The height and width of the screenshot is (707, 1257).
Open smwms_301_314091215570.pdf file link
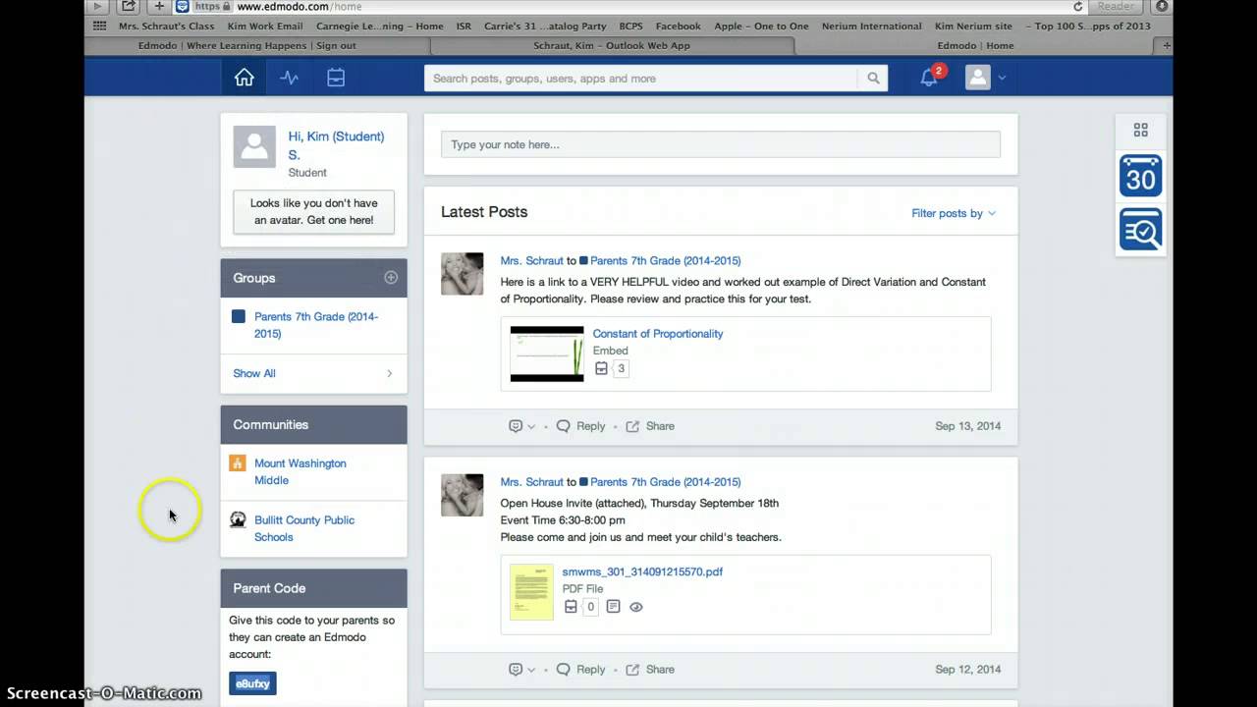pyautogui.click(x=642, y=571)
